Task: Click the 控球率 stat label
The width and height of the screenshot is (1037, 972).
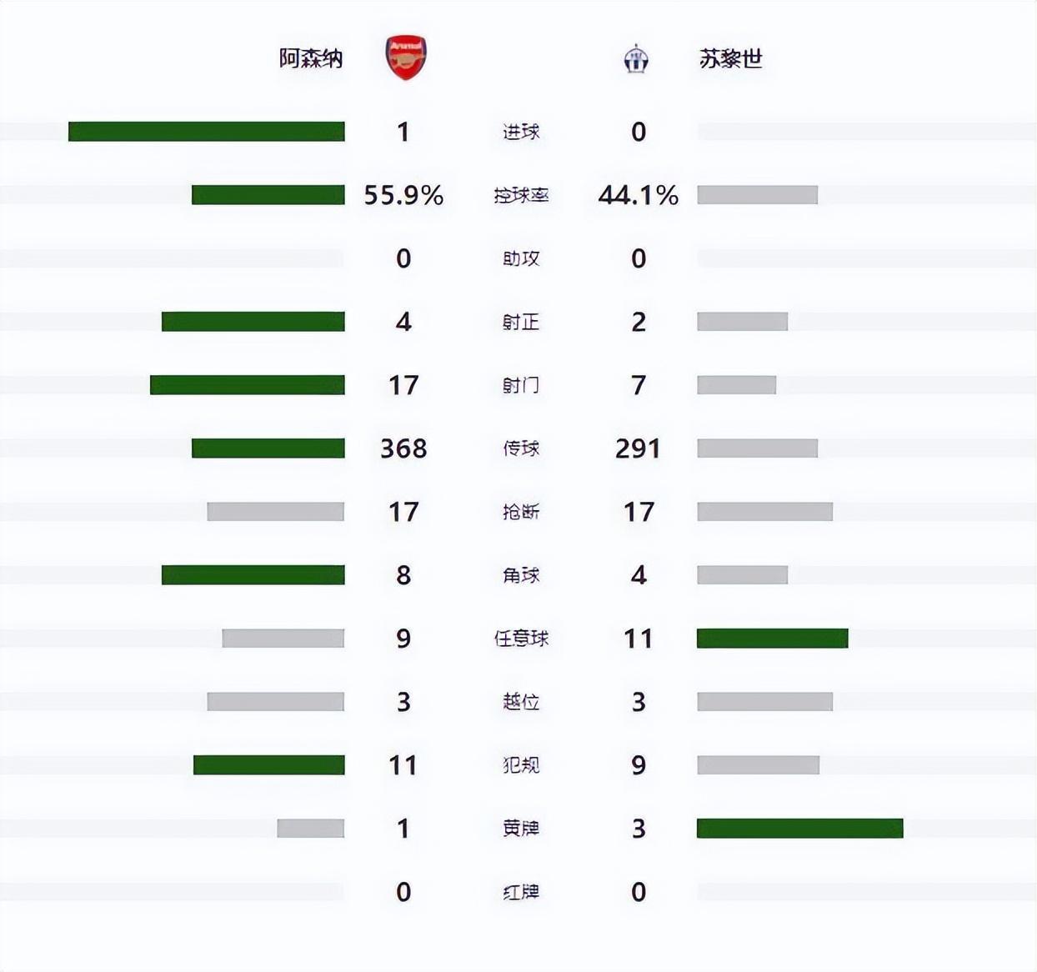Action: 521,195
